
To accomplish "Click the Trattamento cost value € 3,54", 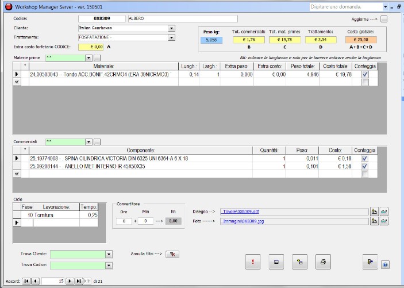I will [321, 40].
